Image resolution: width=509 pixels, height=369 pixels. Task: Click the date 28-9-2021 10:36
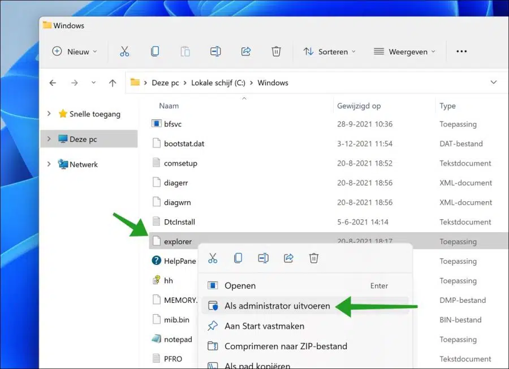(365, 124)
